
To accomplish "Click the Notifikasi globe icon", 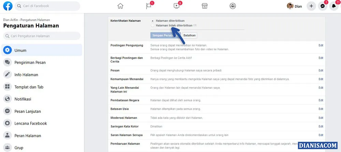I will click(8, 99).
